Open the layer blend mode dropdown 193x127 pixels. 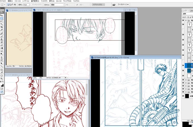tap(188, 14)
